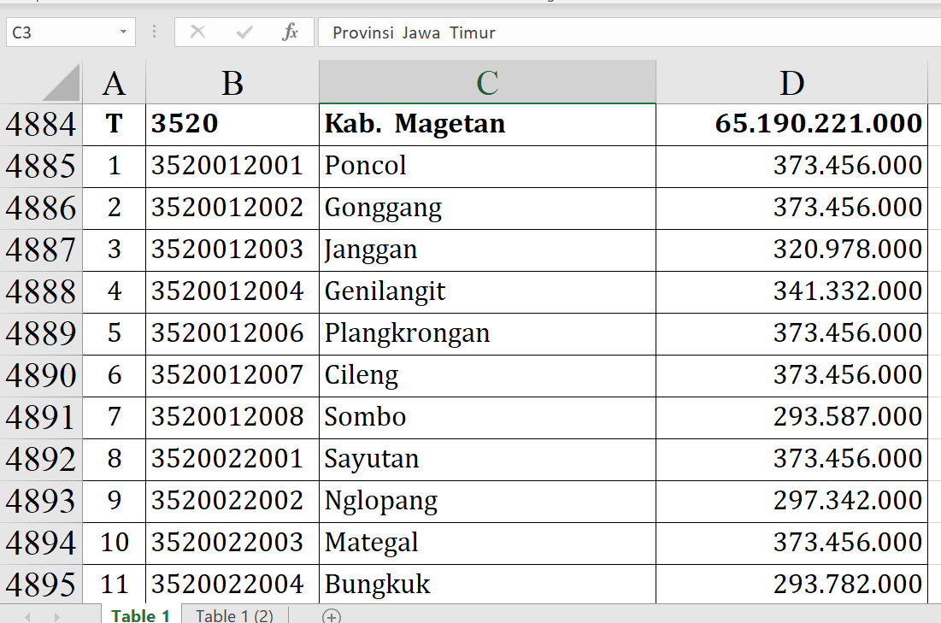Click the Cancel X icon in formula bar

(197, 32)
